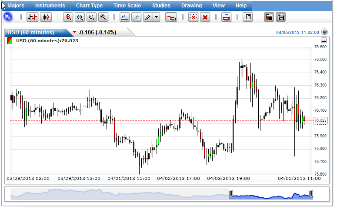Switch to OHLC bar chart type

[33, 17]
